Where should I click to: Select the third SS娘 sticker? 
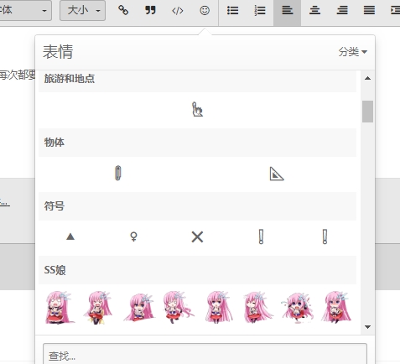138,308
